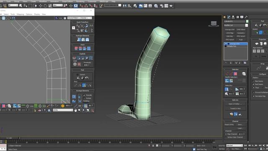268x151 pixels.
Task: Select polygon mode in UV editor bottom toolbar
Action: click(4, 106)
